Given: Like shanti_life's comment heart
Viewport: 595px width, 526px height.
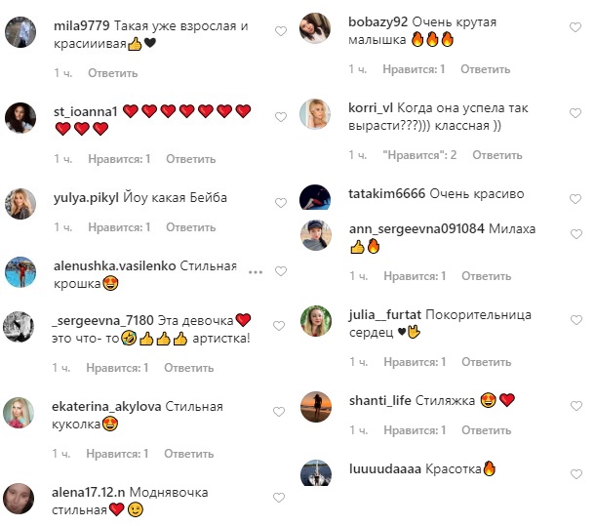Looking at the screenshot, I should [x=576, y=406].
